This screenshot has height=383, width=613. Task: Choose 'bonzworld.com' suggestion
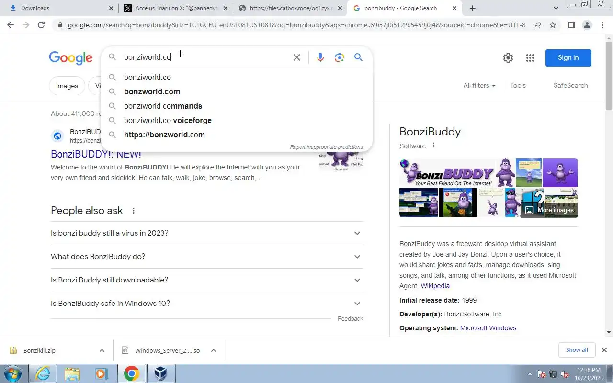click(x=237, y=91)
